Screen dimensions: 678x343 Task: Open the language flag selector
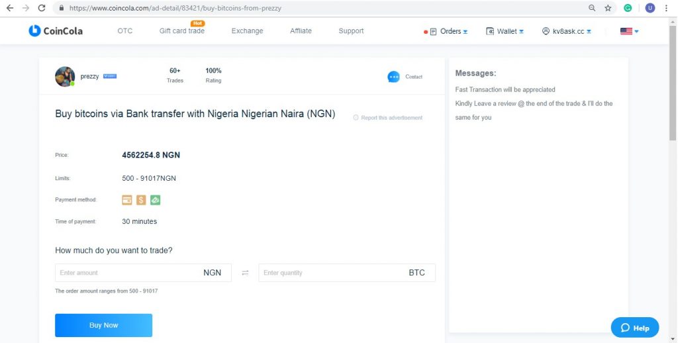[x=630, y=31]
